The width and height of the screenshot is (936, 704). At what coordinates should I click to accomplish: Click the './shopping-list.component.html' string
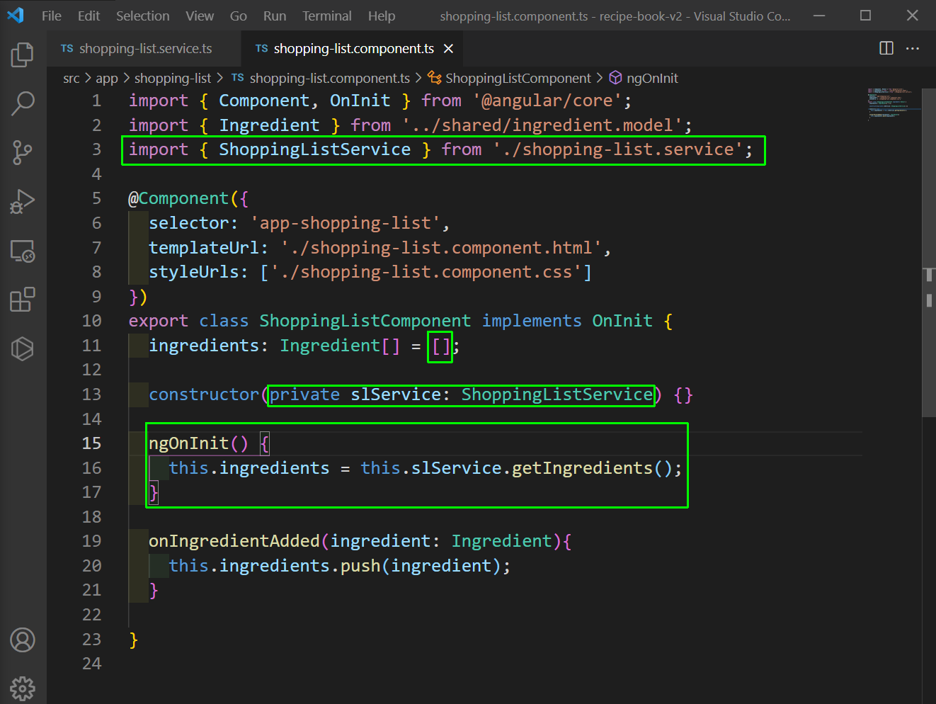(441, 248)
